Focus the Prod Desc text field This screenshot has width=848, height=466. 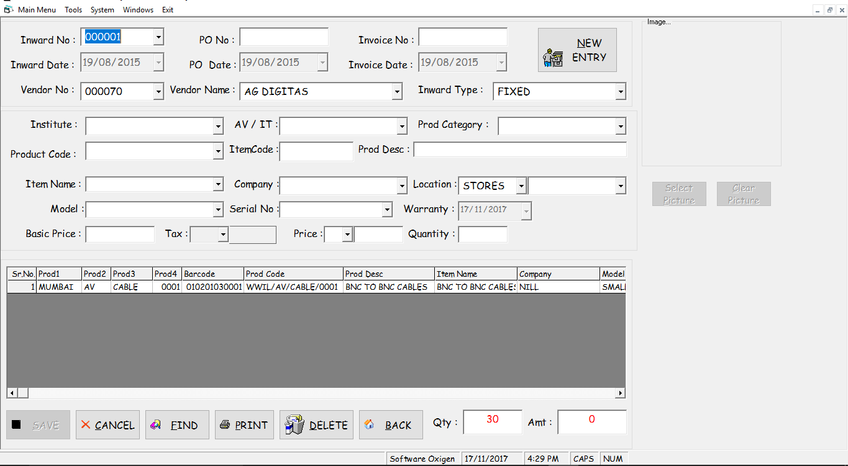pyautogui.click(x=520, y=150)
